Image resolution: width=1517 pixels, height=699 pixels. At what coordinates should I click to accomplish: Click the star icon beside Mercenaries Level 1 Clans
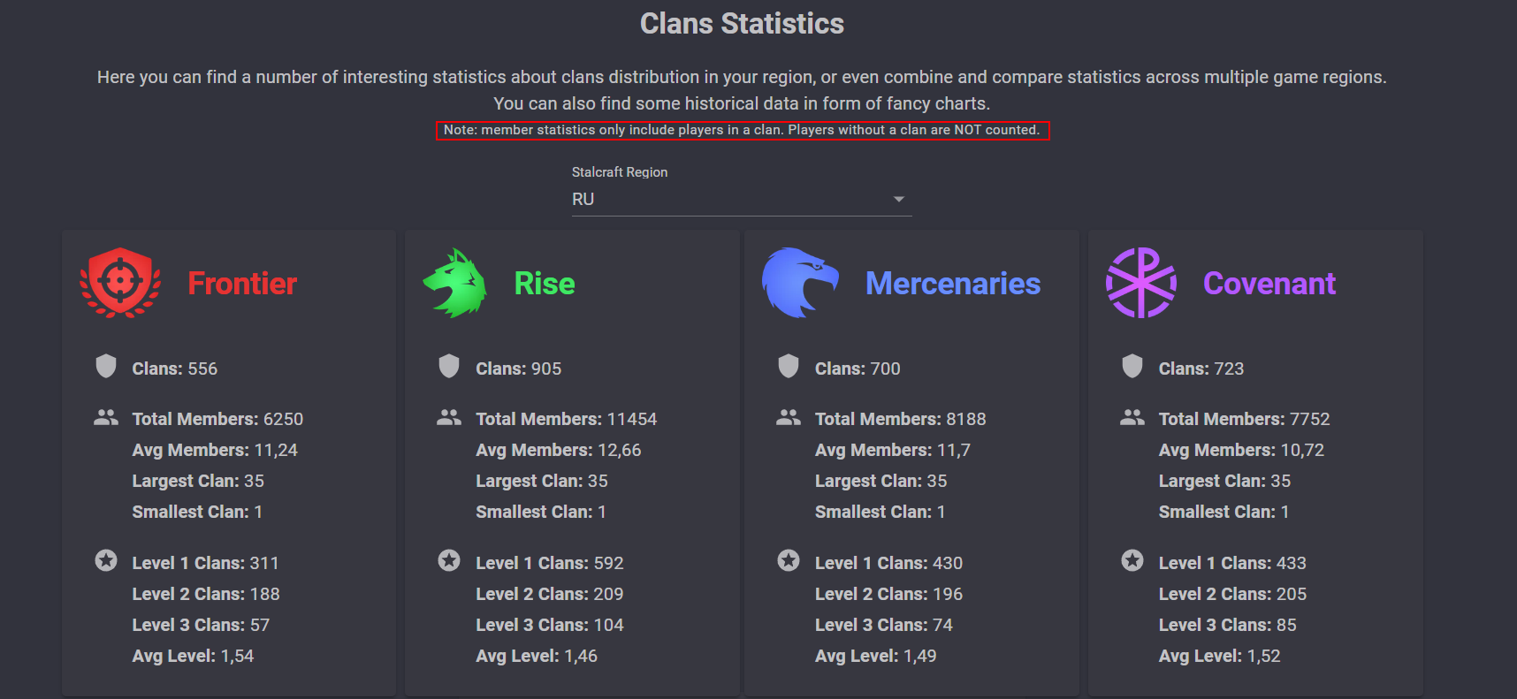click(x=789, y=560)
